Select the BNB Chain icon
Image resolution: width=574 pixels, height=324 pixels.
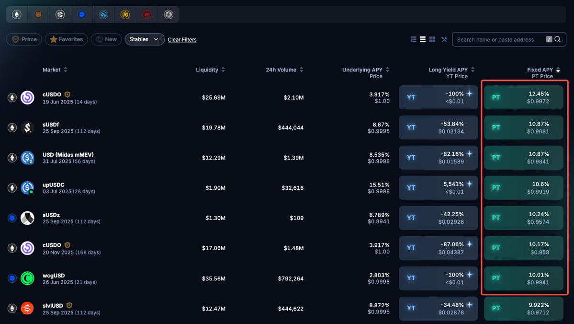(125, 15)
